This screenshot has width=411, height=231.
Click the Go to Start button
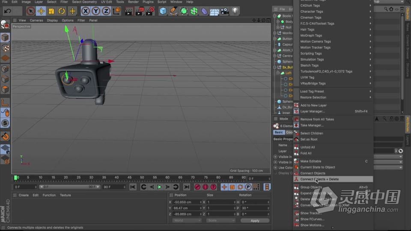[133, 187]
